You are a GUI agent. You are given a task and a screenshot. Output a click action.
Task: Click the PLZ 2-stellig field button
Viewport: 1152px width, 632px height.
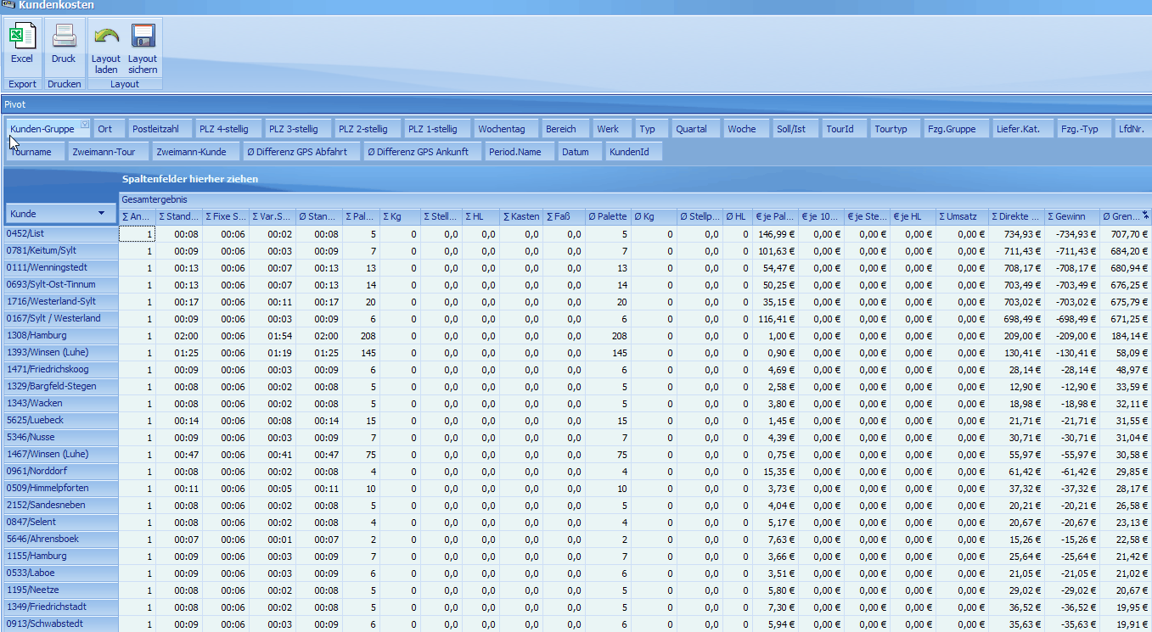coord(368,129)
